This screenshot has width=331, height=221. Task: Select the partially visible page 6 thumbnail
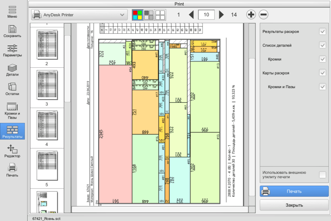click(x=47, y=202)
